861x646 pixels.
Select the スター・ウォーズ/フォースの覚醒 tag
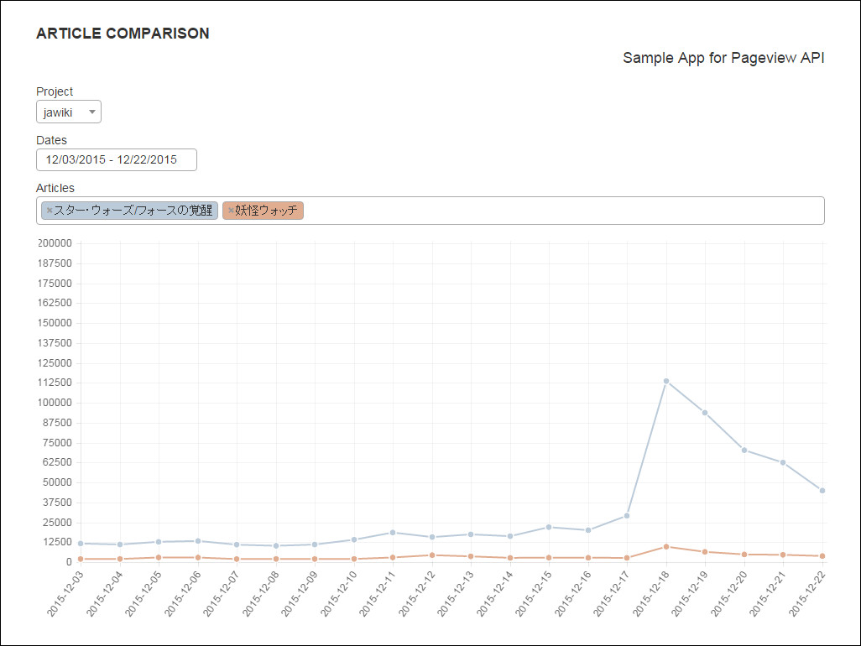(133, 211)
